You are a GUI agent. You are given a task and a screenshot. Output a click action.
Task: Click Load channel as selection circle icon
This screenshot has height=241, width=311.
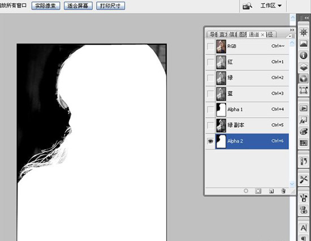[x=246, y=191]
